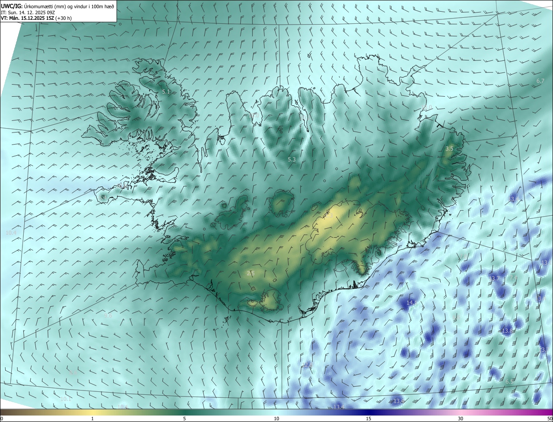
Task: Click the 9.6 value southwest of Iceland
Action: [x=108, y=315]
